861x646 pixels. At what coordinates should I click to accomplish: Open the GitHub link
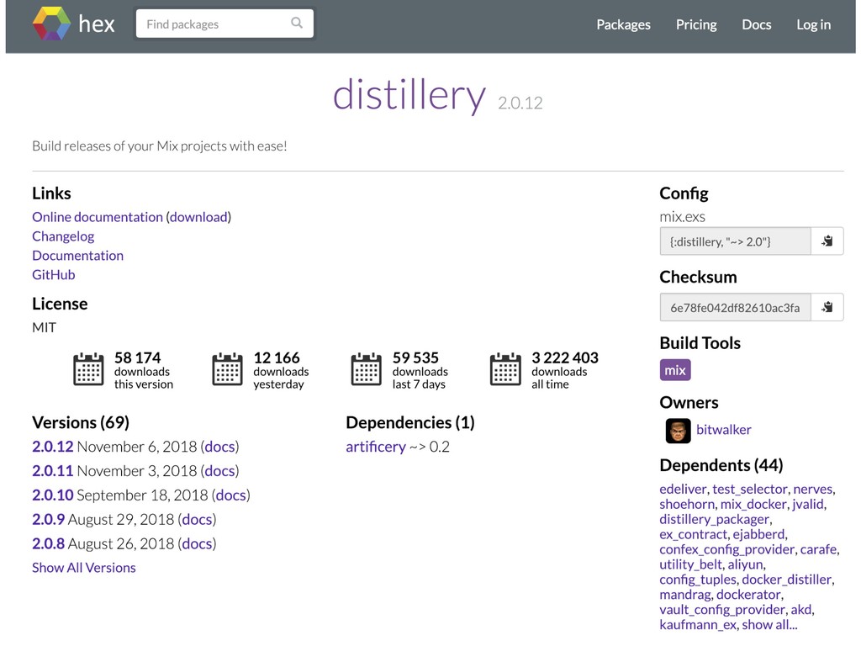click(53, 275)
